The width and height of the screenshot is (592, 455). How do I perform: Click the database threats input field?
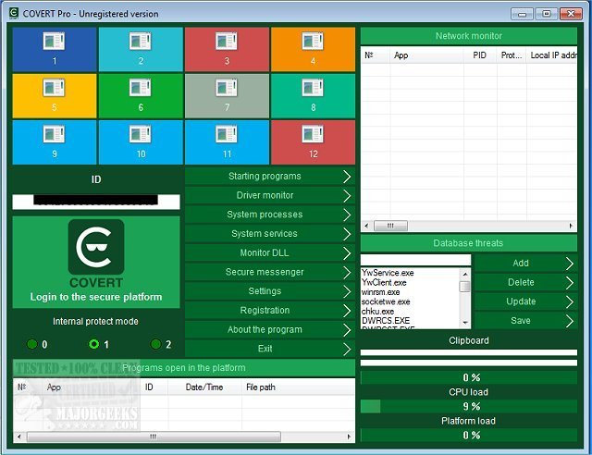point(415,260)
